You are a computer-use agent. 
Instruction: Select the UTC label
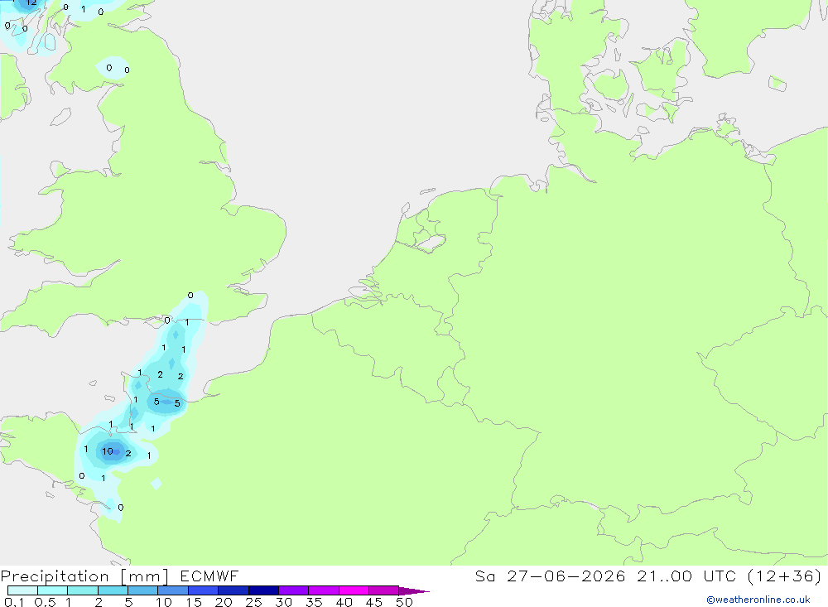point(720,576)
